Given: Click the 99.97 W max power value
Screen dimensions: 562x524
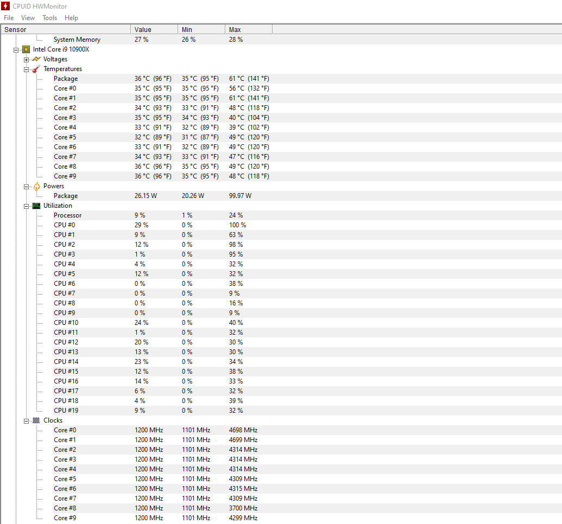Looking at the screenshot, I should click(x=240, y=196).
